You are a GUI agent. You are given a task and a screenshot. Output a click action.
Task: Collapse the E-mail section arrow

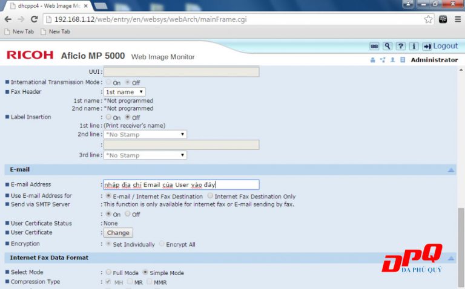pyautogui.click(x=451, y=170)
